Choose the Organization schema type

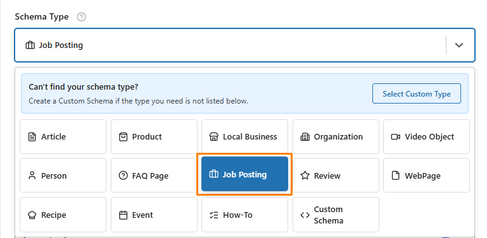(x=336, y=137)
